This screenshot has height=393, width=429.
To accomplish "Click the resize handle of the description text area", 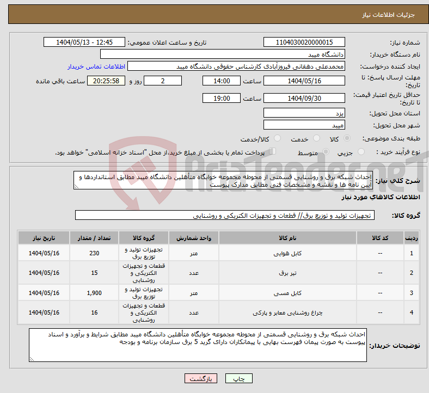I will coord(76,187).
